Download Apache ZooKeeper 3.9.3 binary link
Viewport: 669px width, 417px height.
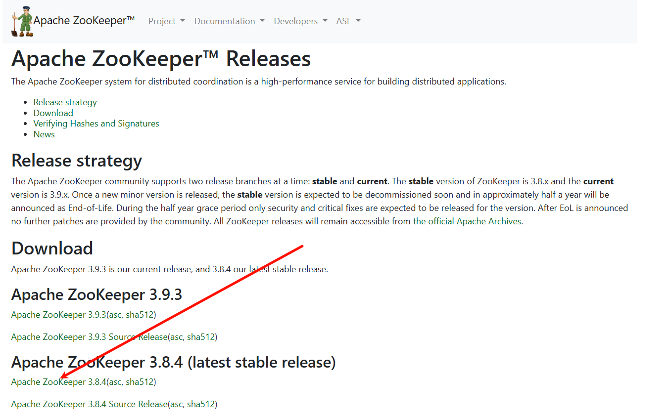click(x=59, y=315)
